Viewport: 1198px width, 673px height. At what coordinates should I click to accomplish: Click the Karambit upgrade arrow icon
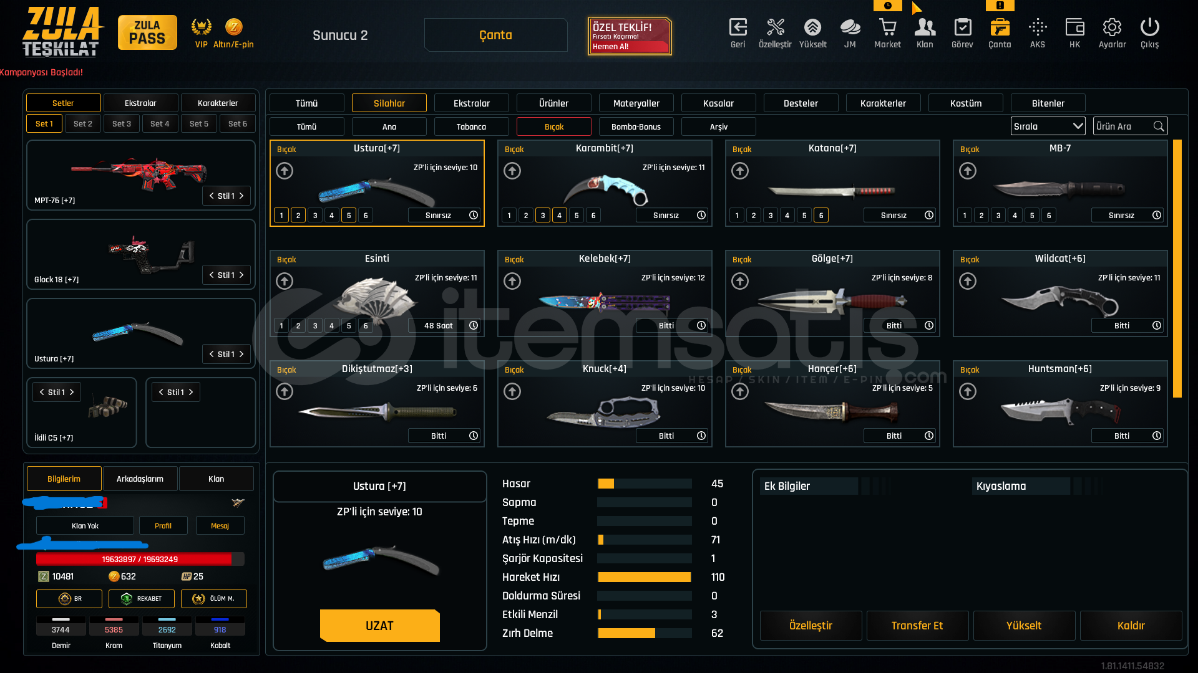[x=512, y=171]
